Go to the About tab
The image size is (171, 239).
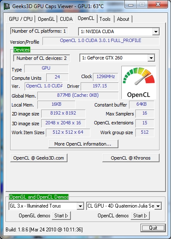123,19
